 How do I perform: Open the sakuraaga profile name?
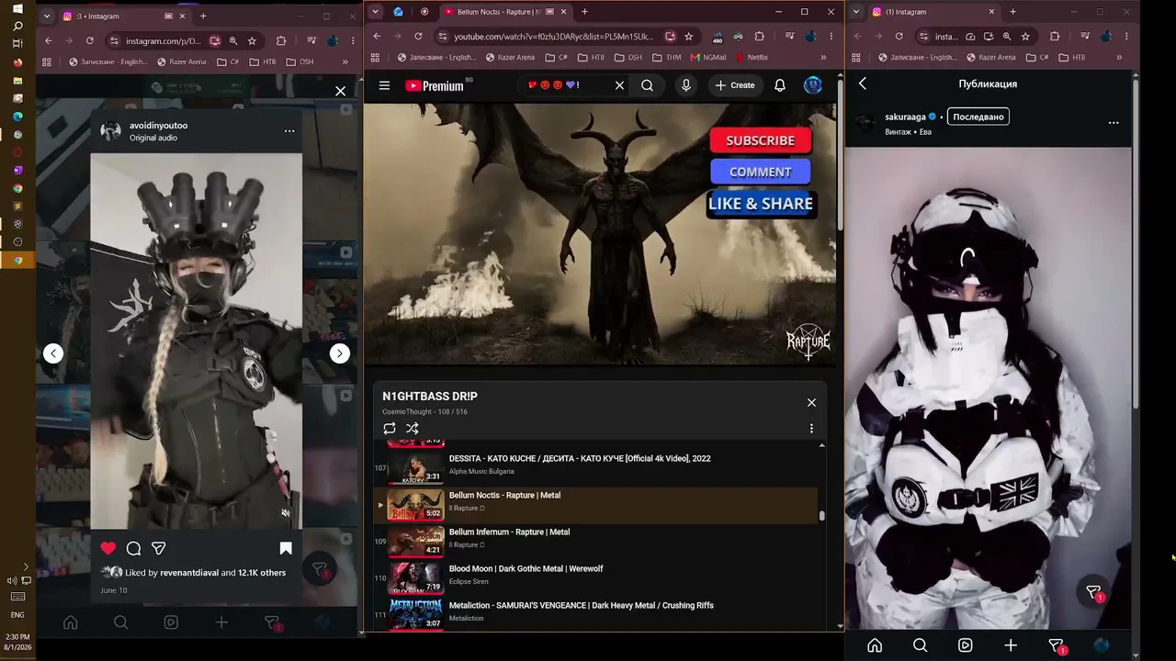(x=906, y=117)
